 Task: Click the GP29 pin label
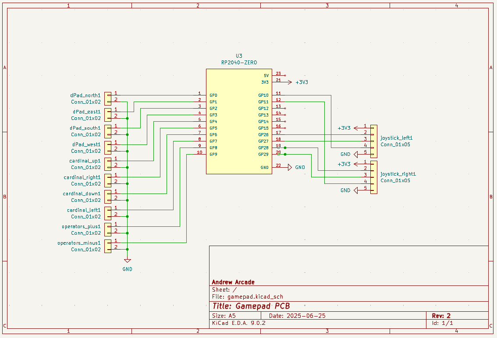(x=263, y=154)
